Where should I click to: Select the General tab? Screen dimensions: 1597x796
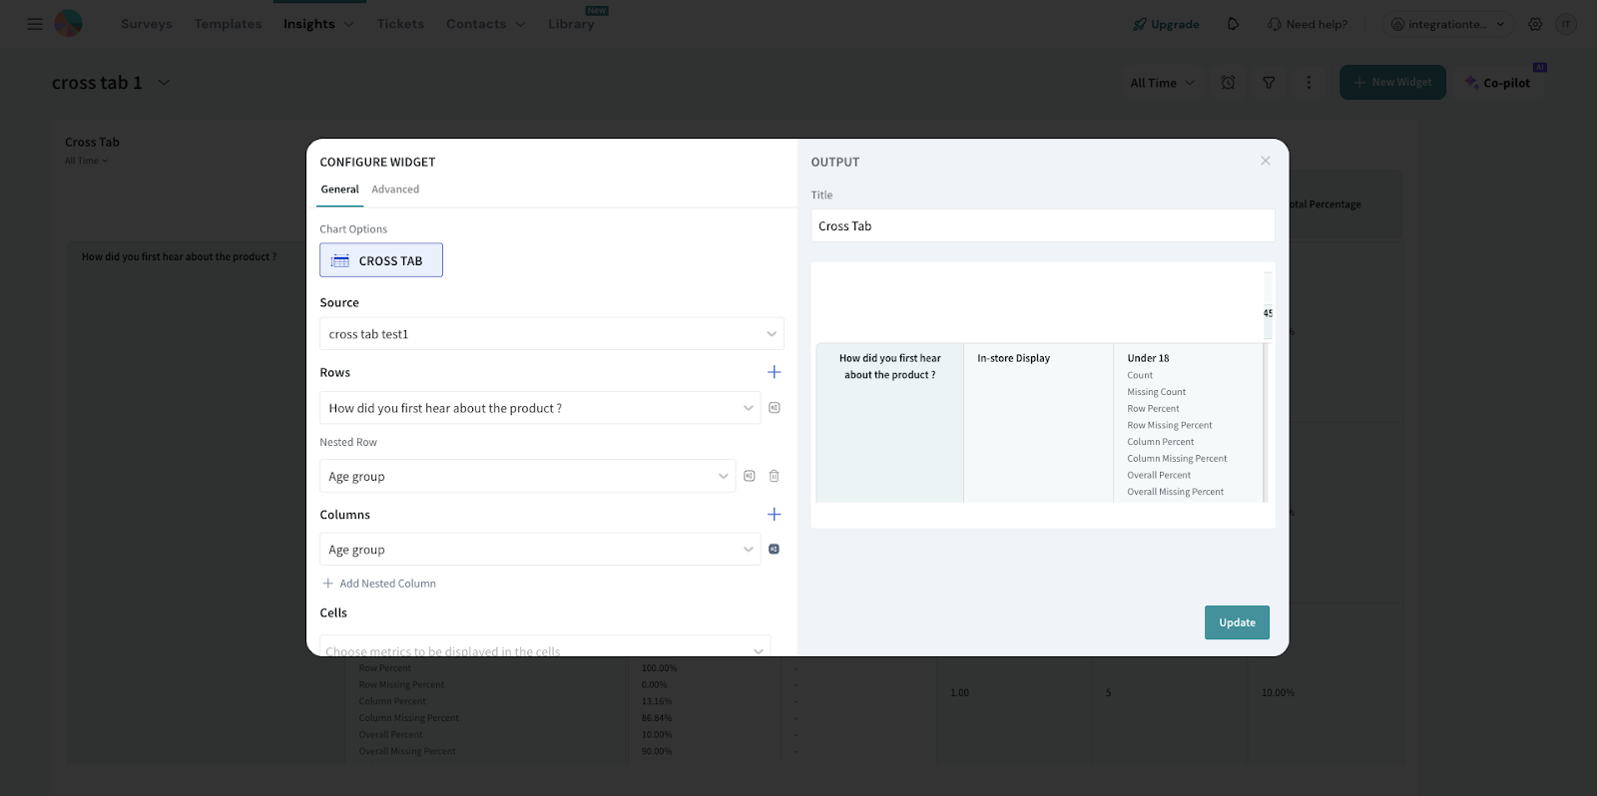tap(339, 190)
